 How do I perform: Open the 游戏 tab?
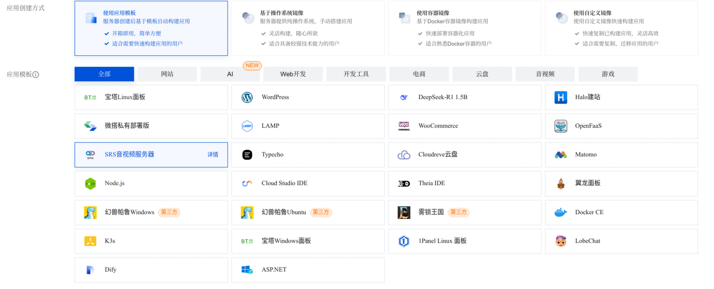point(608,74)
